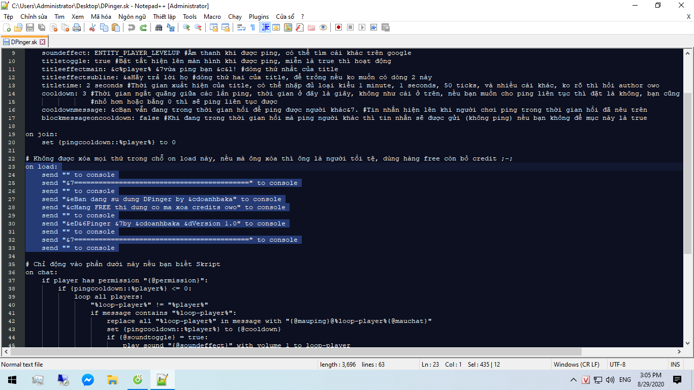Click the X at the menu bar's right end
This screenshot has height=390, width=694.
688,17
